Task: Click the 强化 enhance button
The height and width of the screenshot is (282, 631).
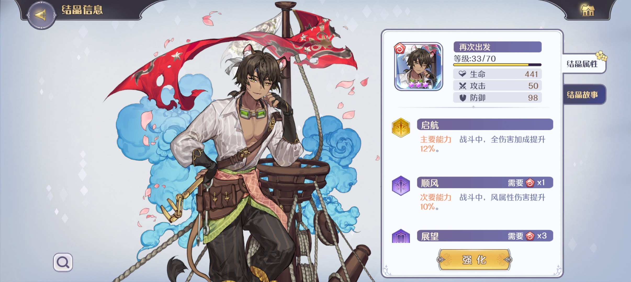Action: pos(474,260)
